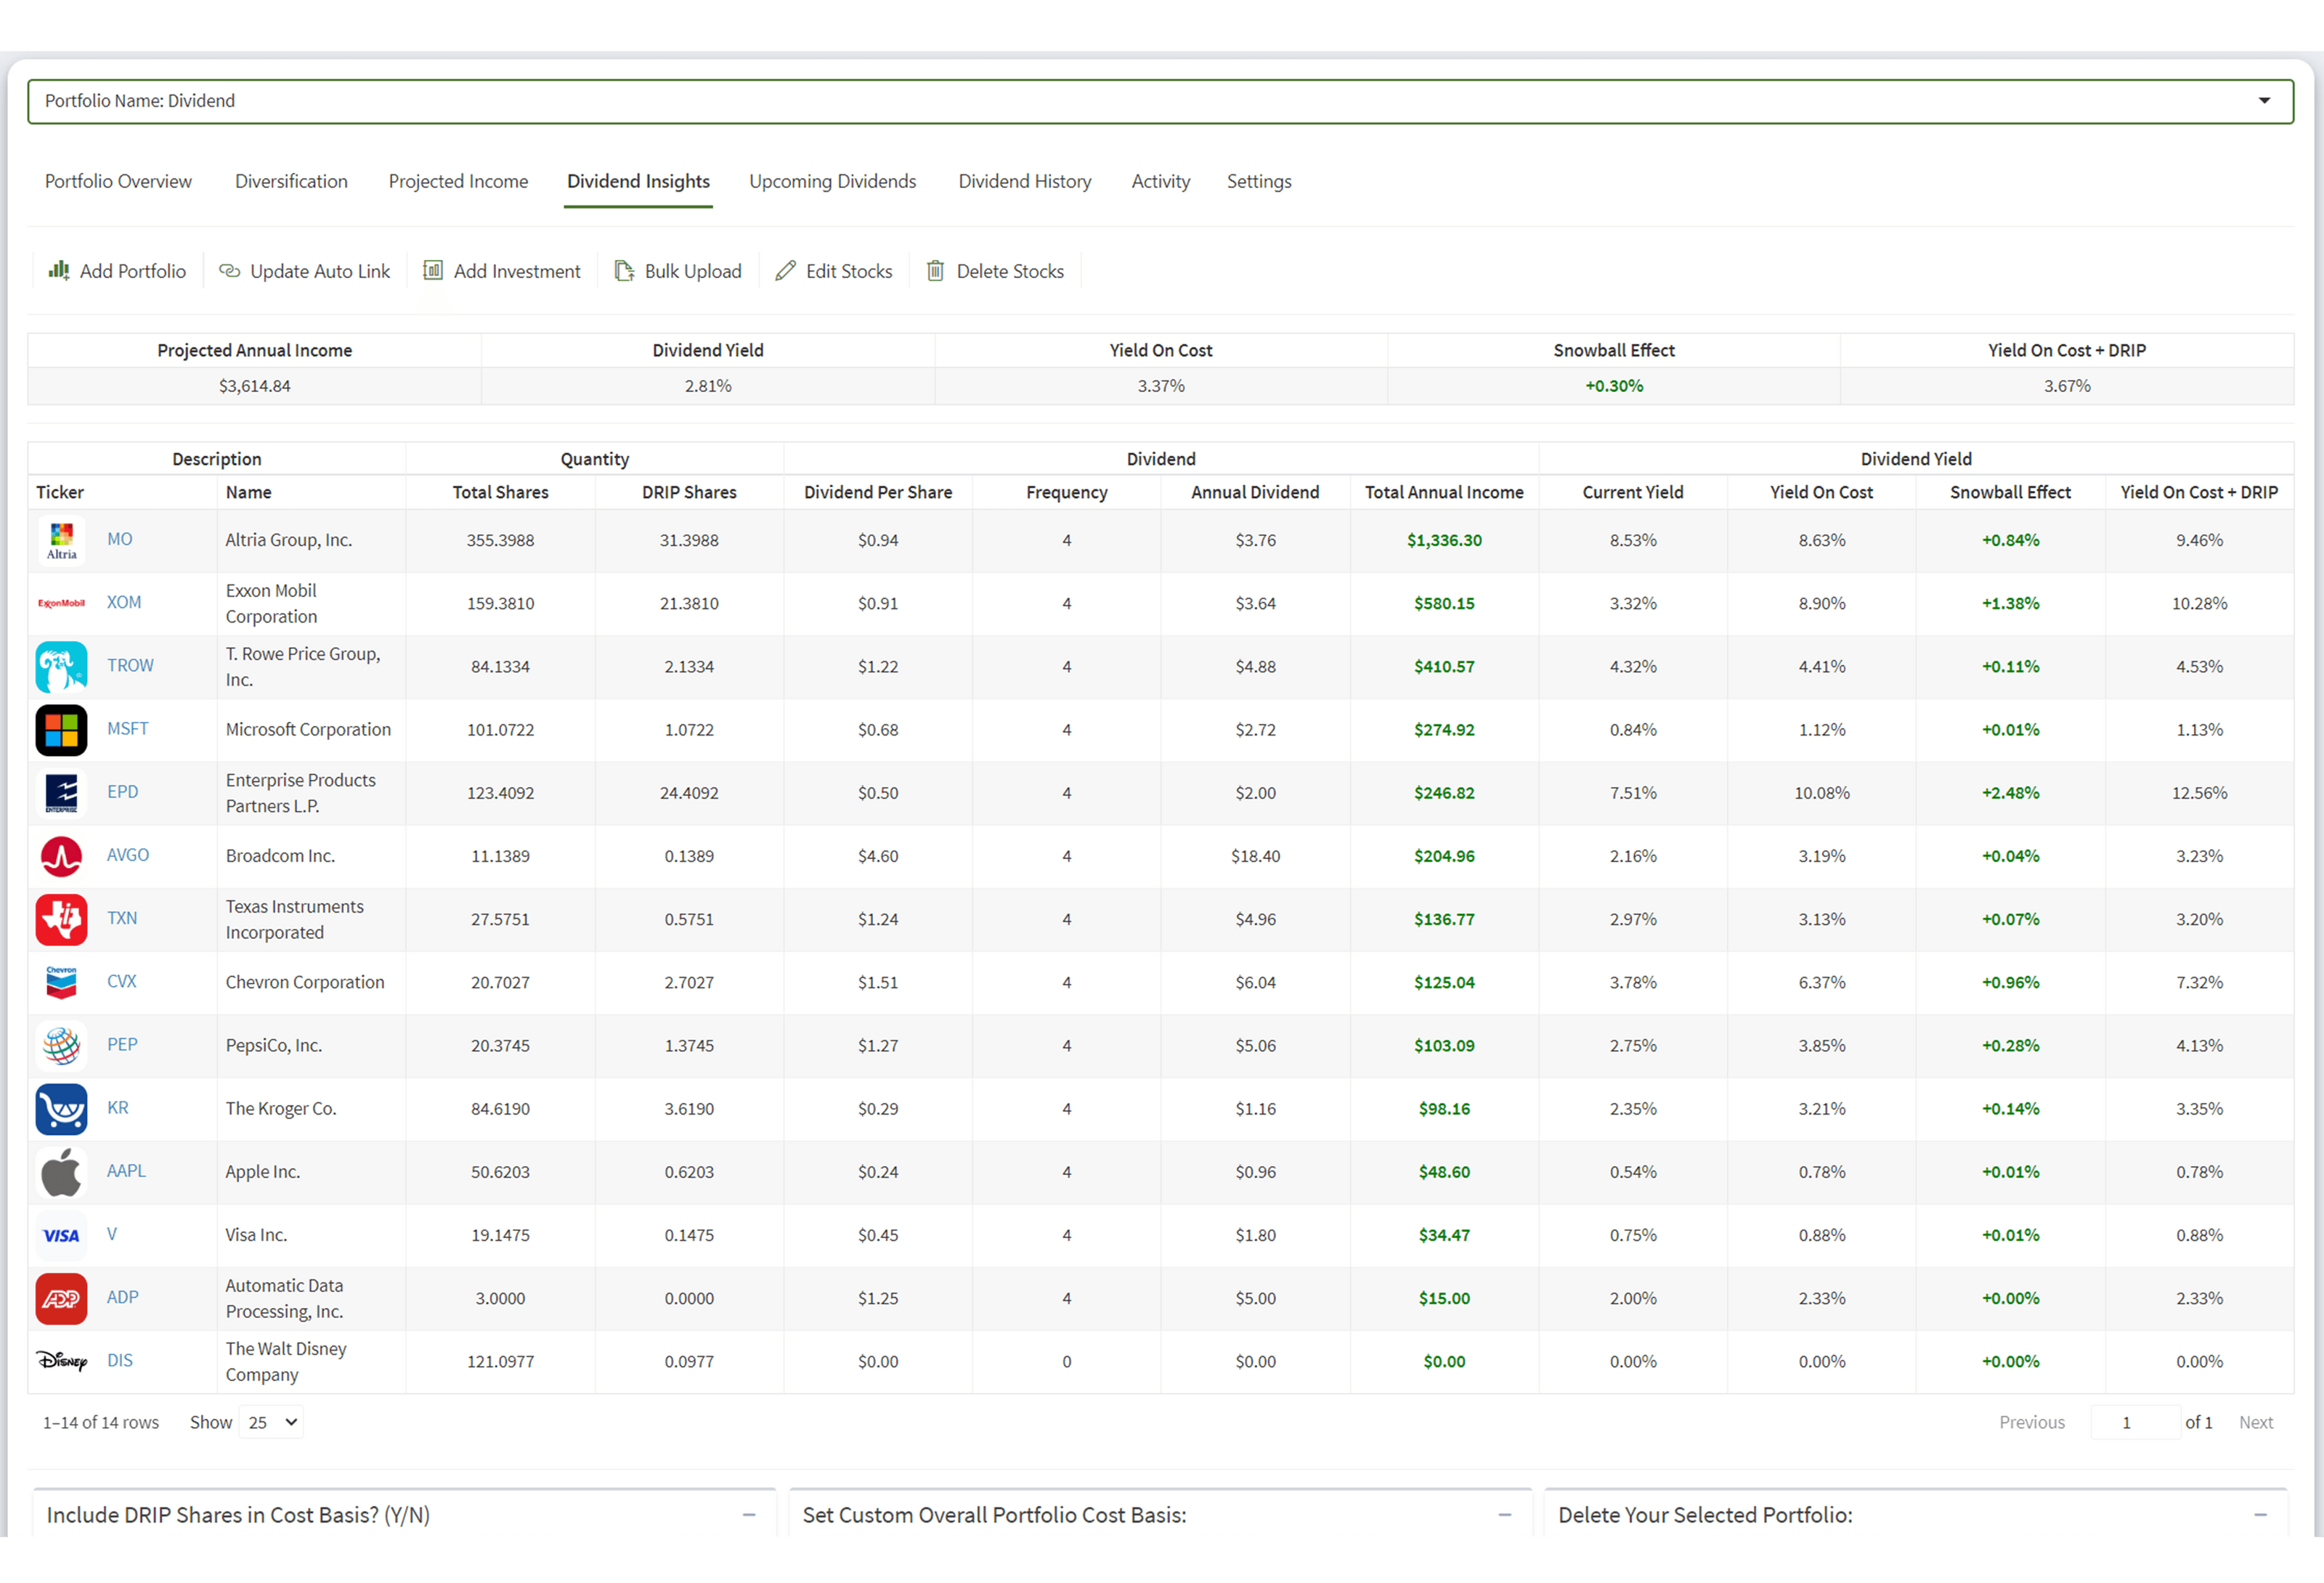The width and height of the screenshot is (2324, 1583).
Task: Click the MO ticker link
Action: [120, 539]
